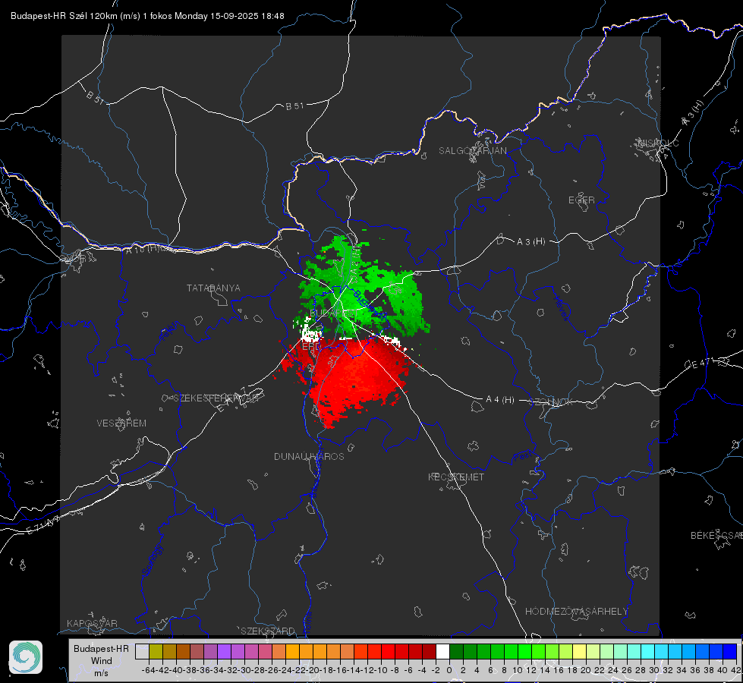This screenshot has height=683, width=743.
Task: Click the radar title text with timestamp 18:48
Action: coord(147,16)
